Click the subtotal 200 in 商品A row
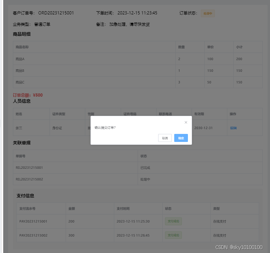The height and width of the screenshot is (253, 270). tap(239, 59)
